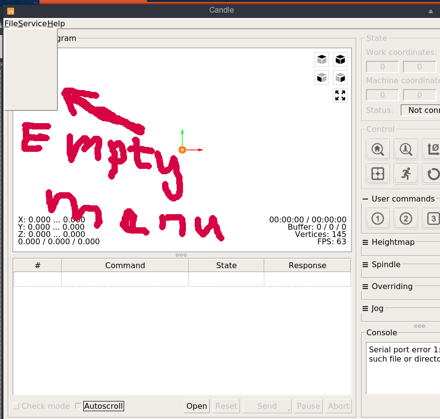Click the Pause button
The height and width of the screenshot is (419, 440).
point(309,406)
